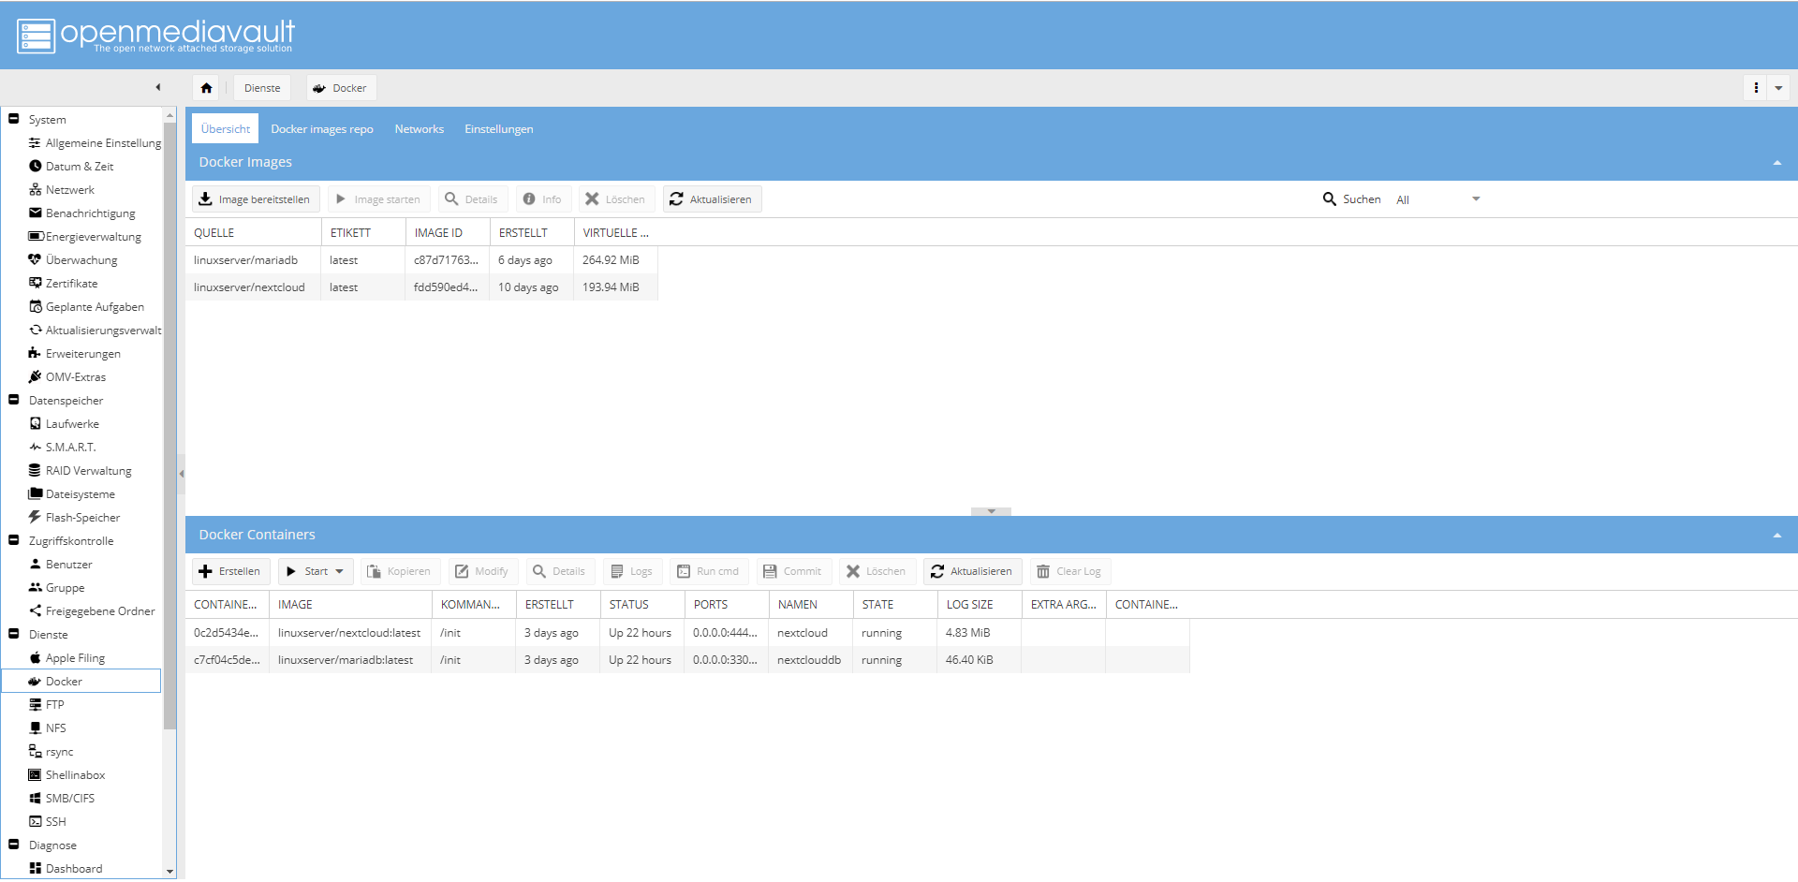The width and height of the screenshot is (1798, 882).
Task: Collapse the Docker Images panel
Action: click(1776, 163)
